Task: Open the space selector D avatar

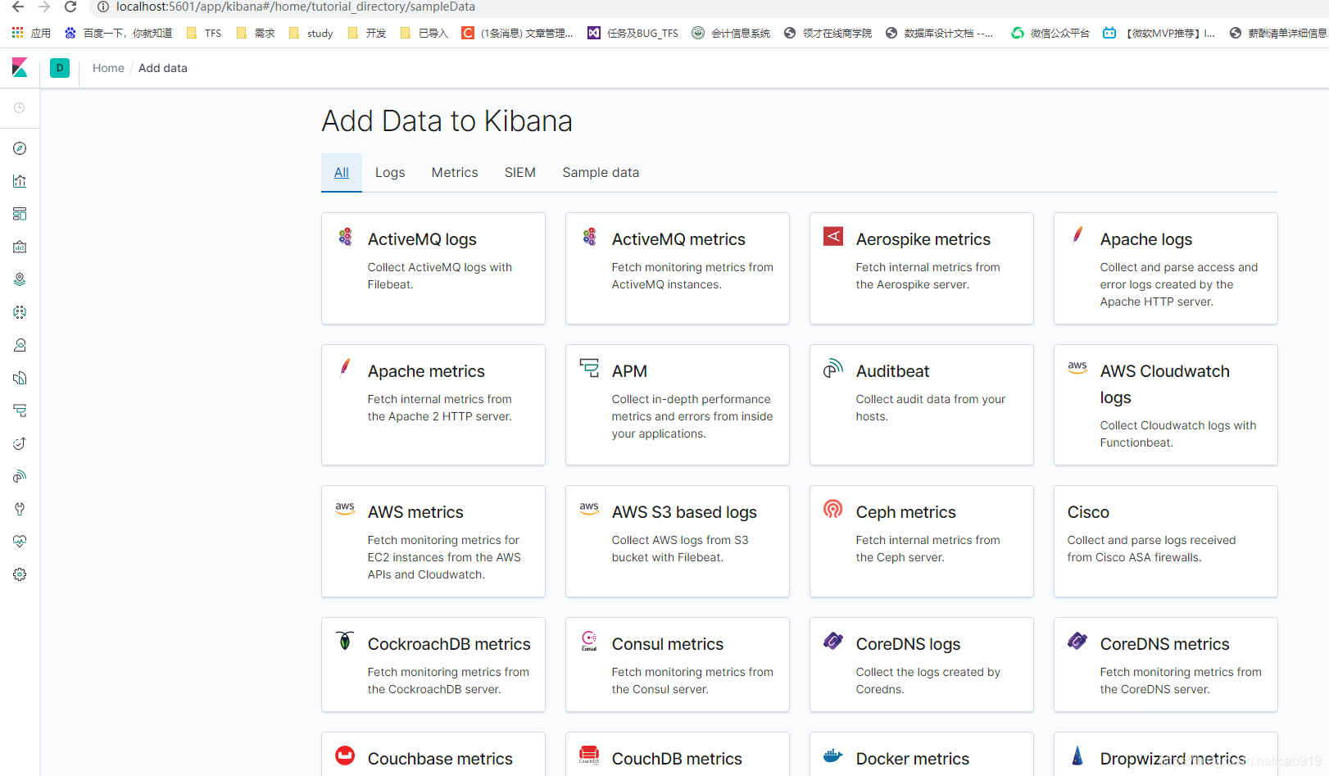Action: click(60, 68)
